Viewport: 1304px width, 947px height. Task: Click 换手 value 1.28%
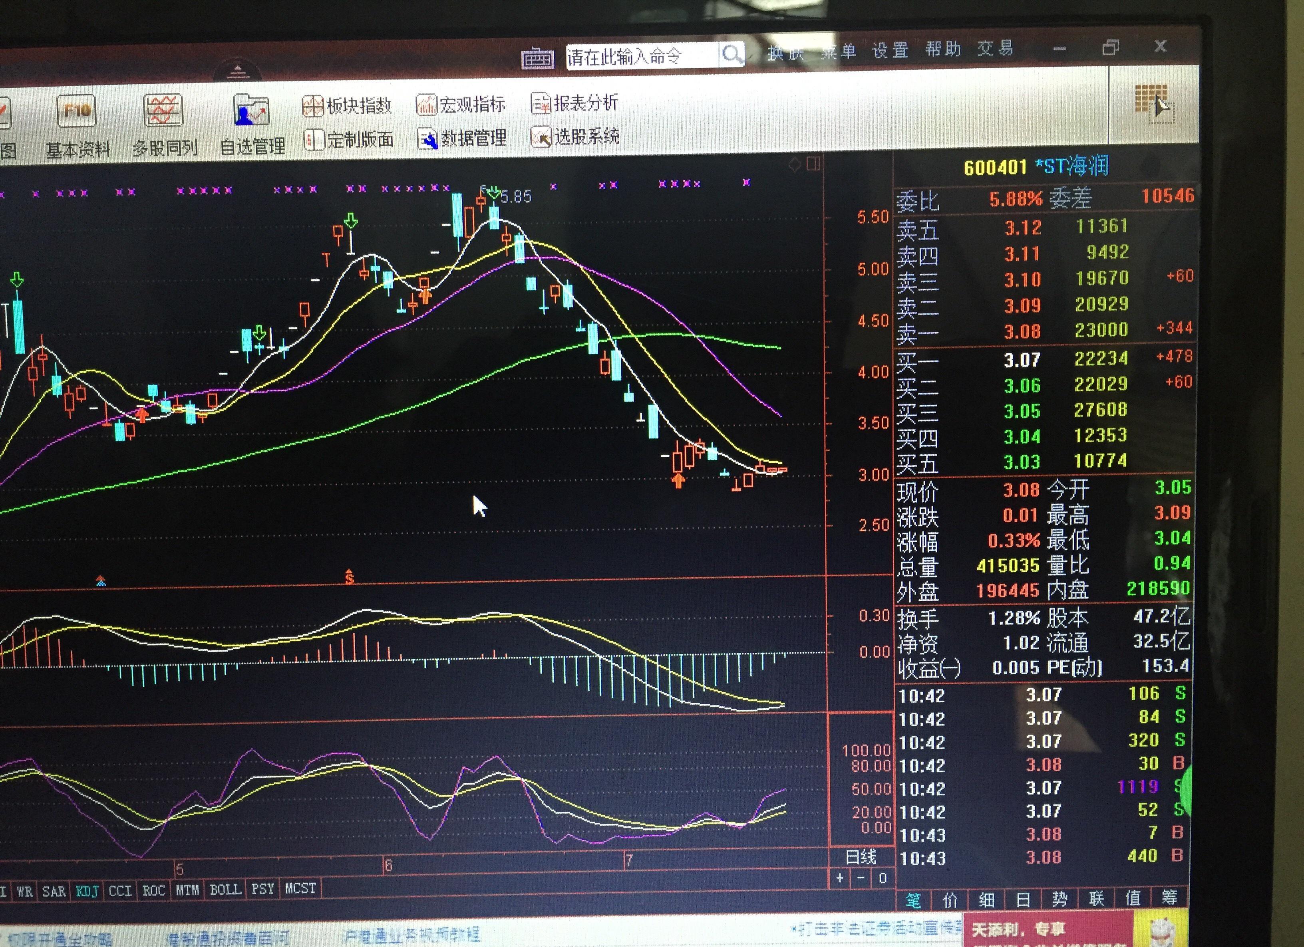point(1014,618)
